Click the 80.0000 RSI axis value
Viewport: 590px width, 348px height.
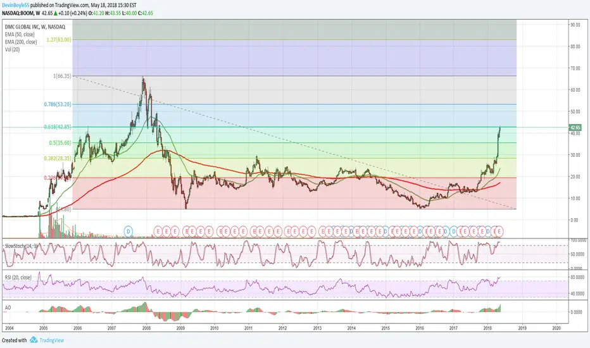577,277
